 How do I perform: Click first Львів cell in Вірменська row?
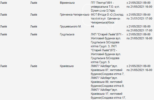pyautogui.click(x=3, y=3)
